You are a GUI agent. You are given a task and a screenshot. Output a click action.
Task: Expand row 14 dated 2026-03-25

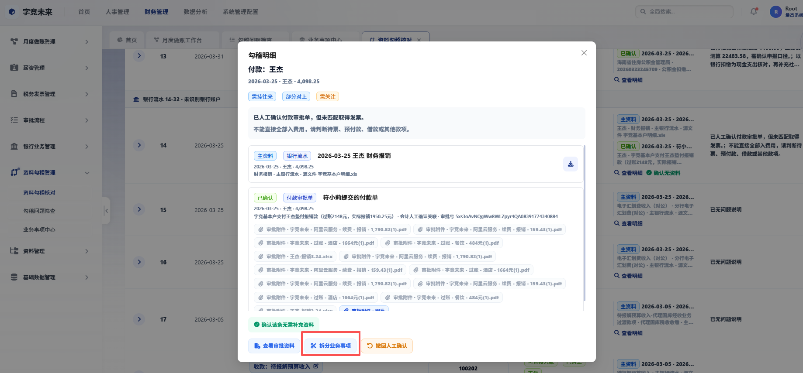(139, 145)
